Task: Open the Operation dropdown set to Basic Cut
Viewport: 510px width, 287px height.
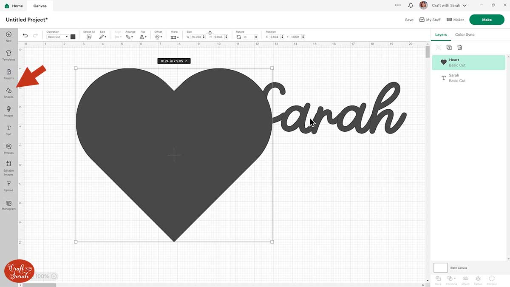Action: (57, 37)
